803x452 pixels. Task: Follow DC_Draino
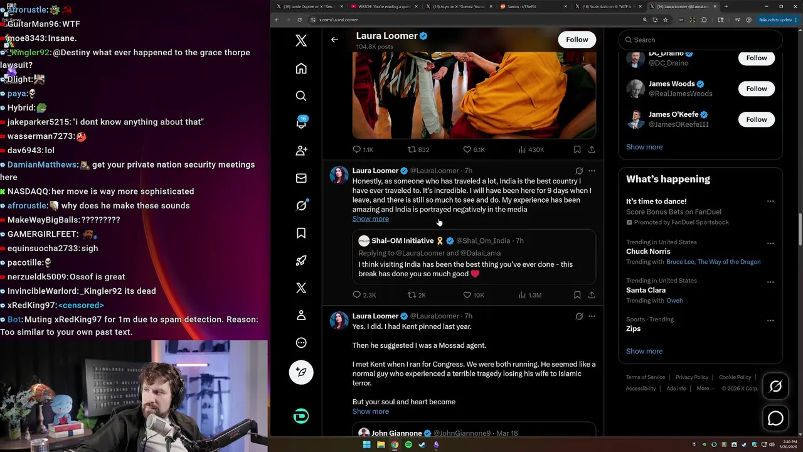(756, 58)
